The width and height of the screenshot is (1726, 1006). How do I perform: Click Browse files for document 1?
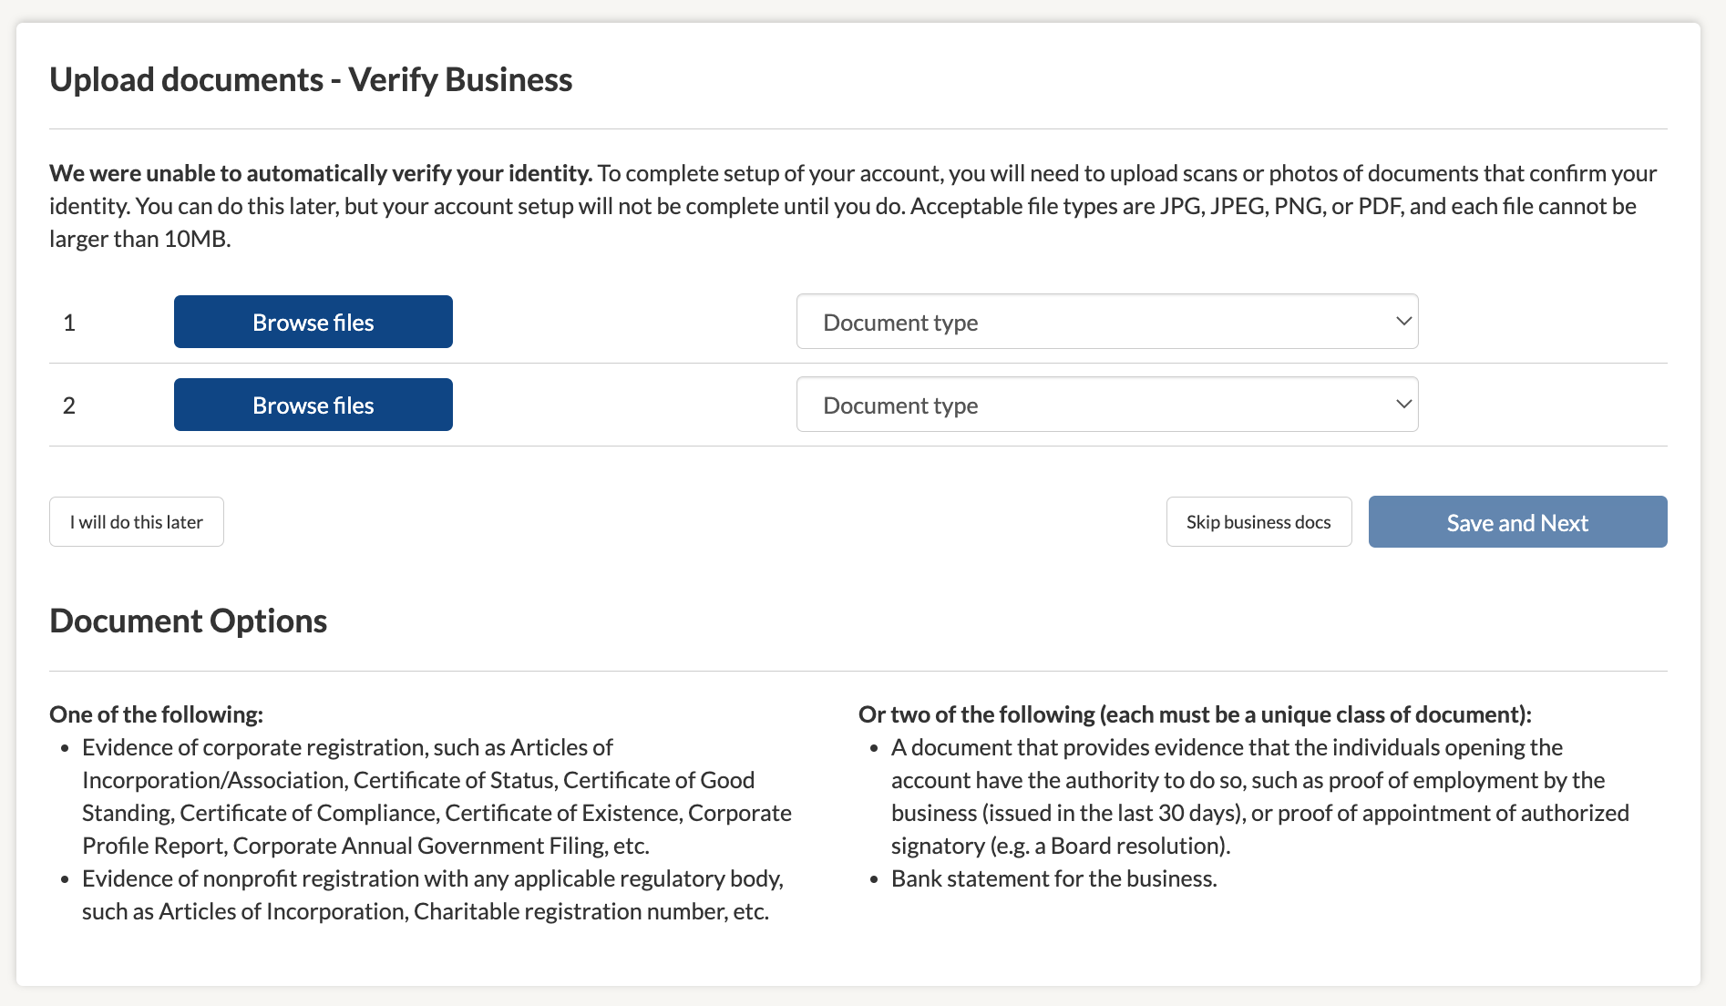pyautogui.click(x=313, y=323)
